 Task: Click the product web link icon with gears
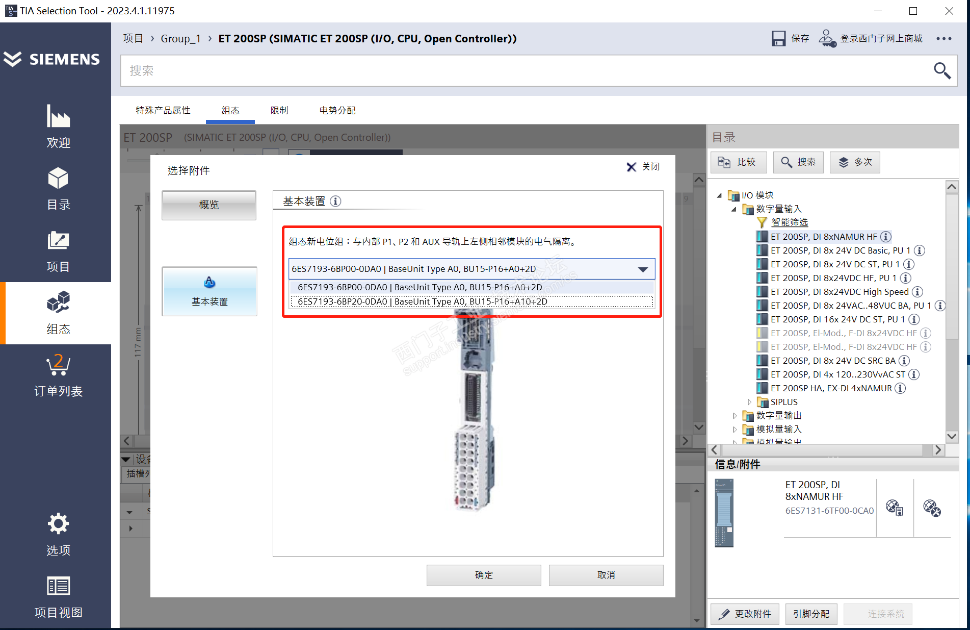click(932, 508)
